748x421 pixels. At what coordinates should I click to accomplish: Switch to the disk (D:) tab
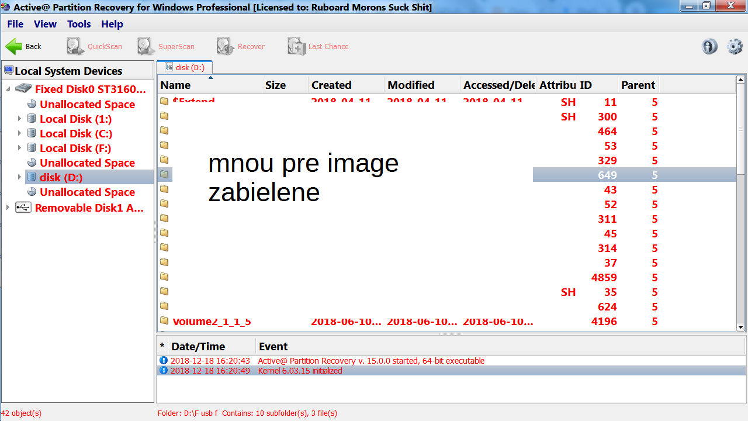pos(185,67)
